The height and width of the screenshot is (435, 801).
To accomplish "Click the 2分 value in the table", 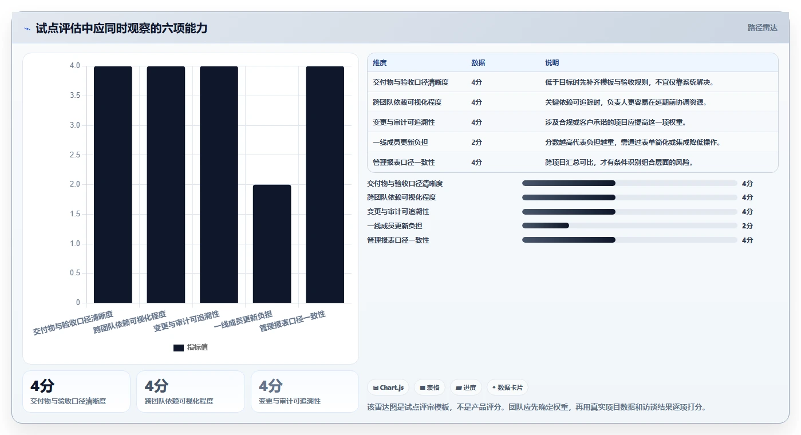I will [476, 143].
